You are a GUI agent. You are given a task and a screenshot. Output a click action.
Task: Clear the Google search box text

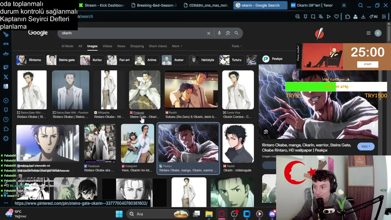pyautogui.click(x=209, y=33)
